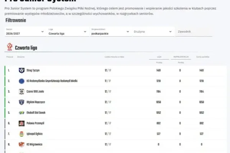Click Strug Tyczyn position number 1.
Image resolution: width=230 pixels, height=153 pixels.
tap(9, 70)
